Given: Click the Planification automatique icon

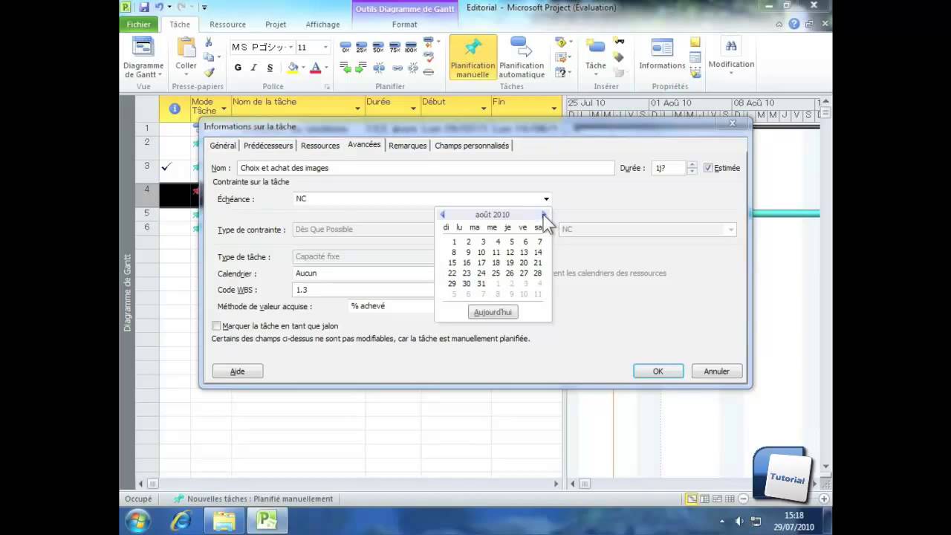Looking at the screenshot, I should tap(521, 47).
